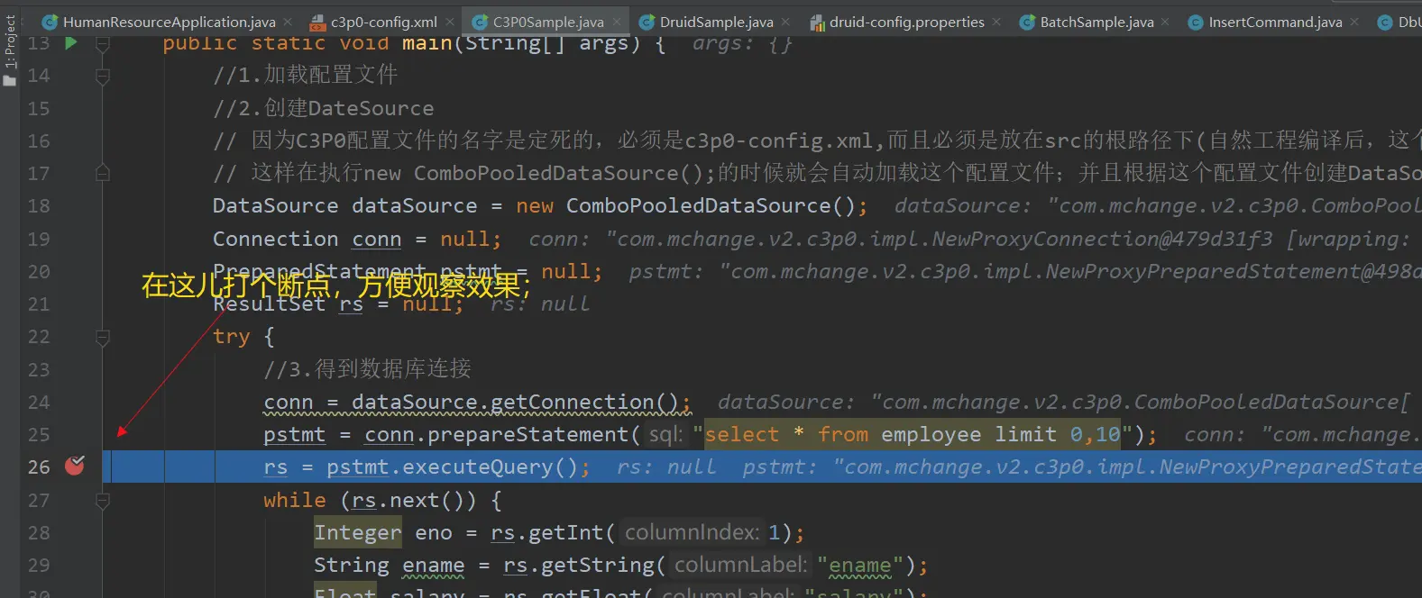Click the columnLabel: hint on line 29
This screenshot has width=1422, height=598.
click(x=740, y=566)
